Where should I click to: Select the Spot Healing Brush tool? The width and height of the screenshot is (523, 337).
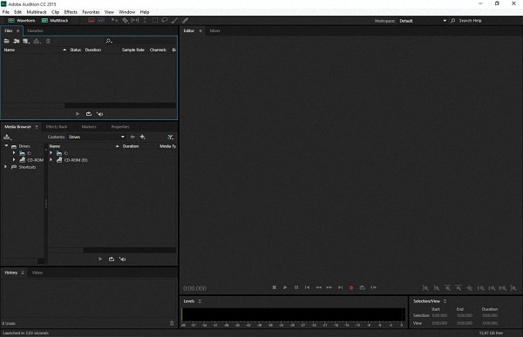point(185,20)
